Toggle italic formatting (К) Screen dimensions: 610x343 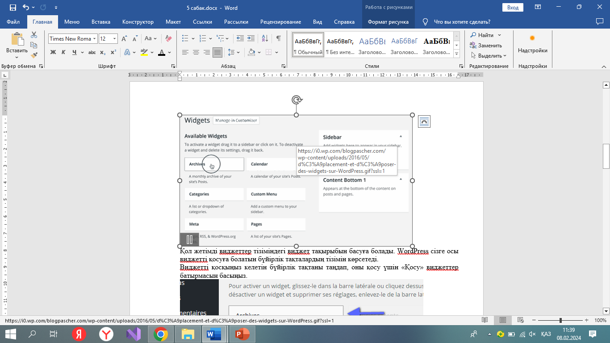pos(63,53)
